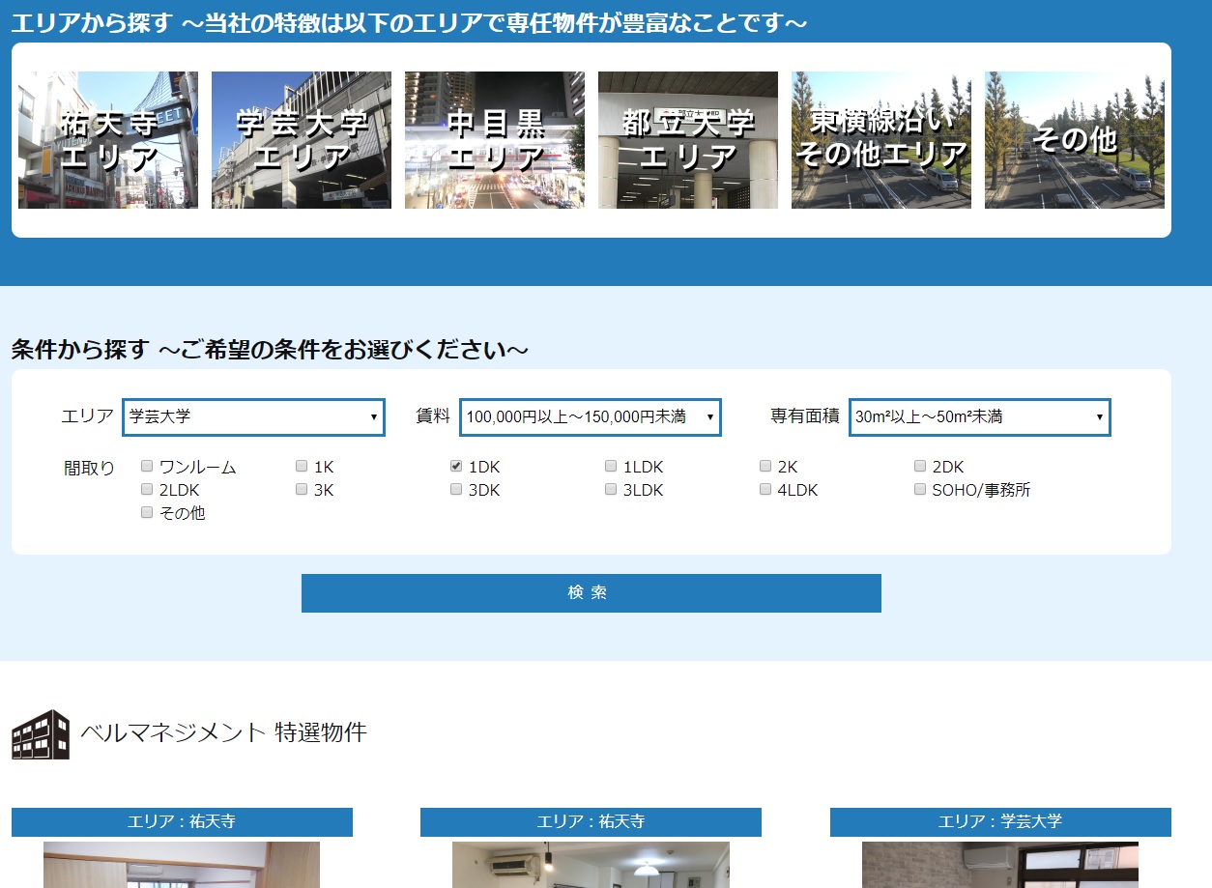Open the 中目黒エリア area banner
Image resolution: width=1212 pixels, height=888 pixels.
click(x=494, y=139)
